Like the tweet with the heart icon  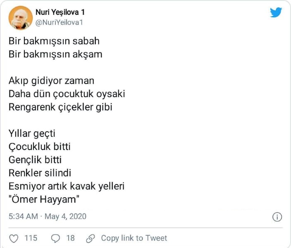pos(14,238)
